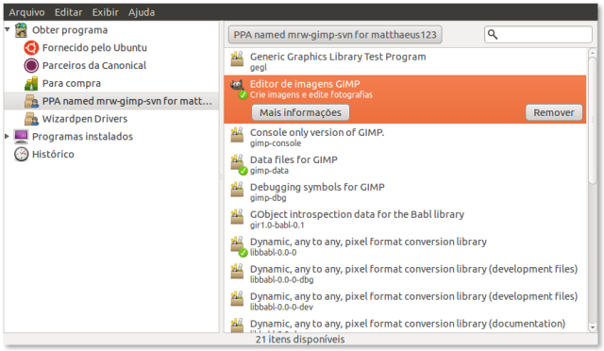Click the scrollbar up arrow of package list
Image resolution: width=604 pixels, height=351 pixels.
click(x=593, y=53)
